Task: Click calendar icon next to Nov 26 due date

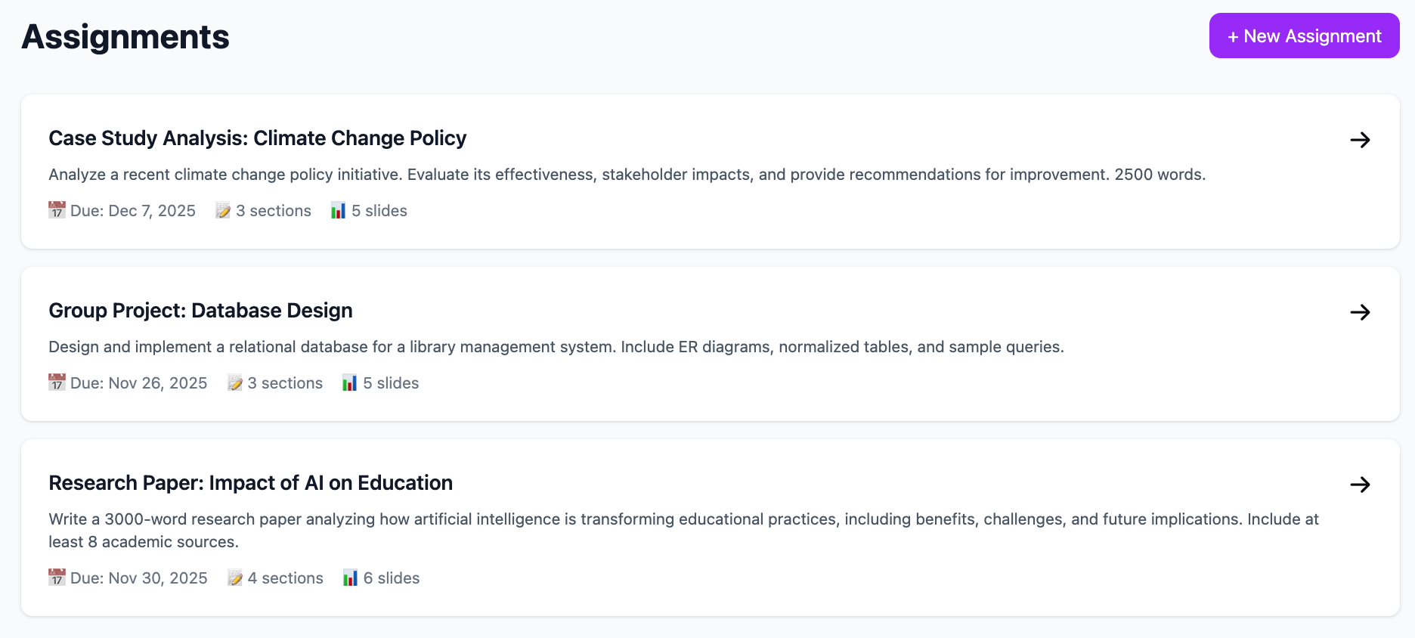Action: (x=57, y=382)
